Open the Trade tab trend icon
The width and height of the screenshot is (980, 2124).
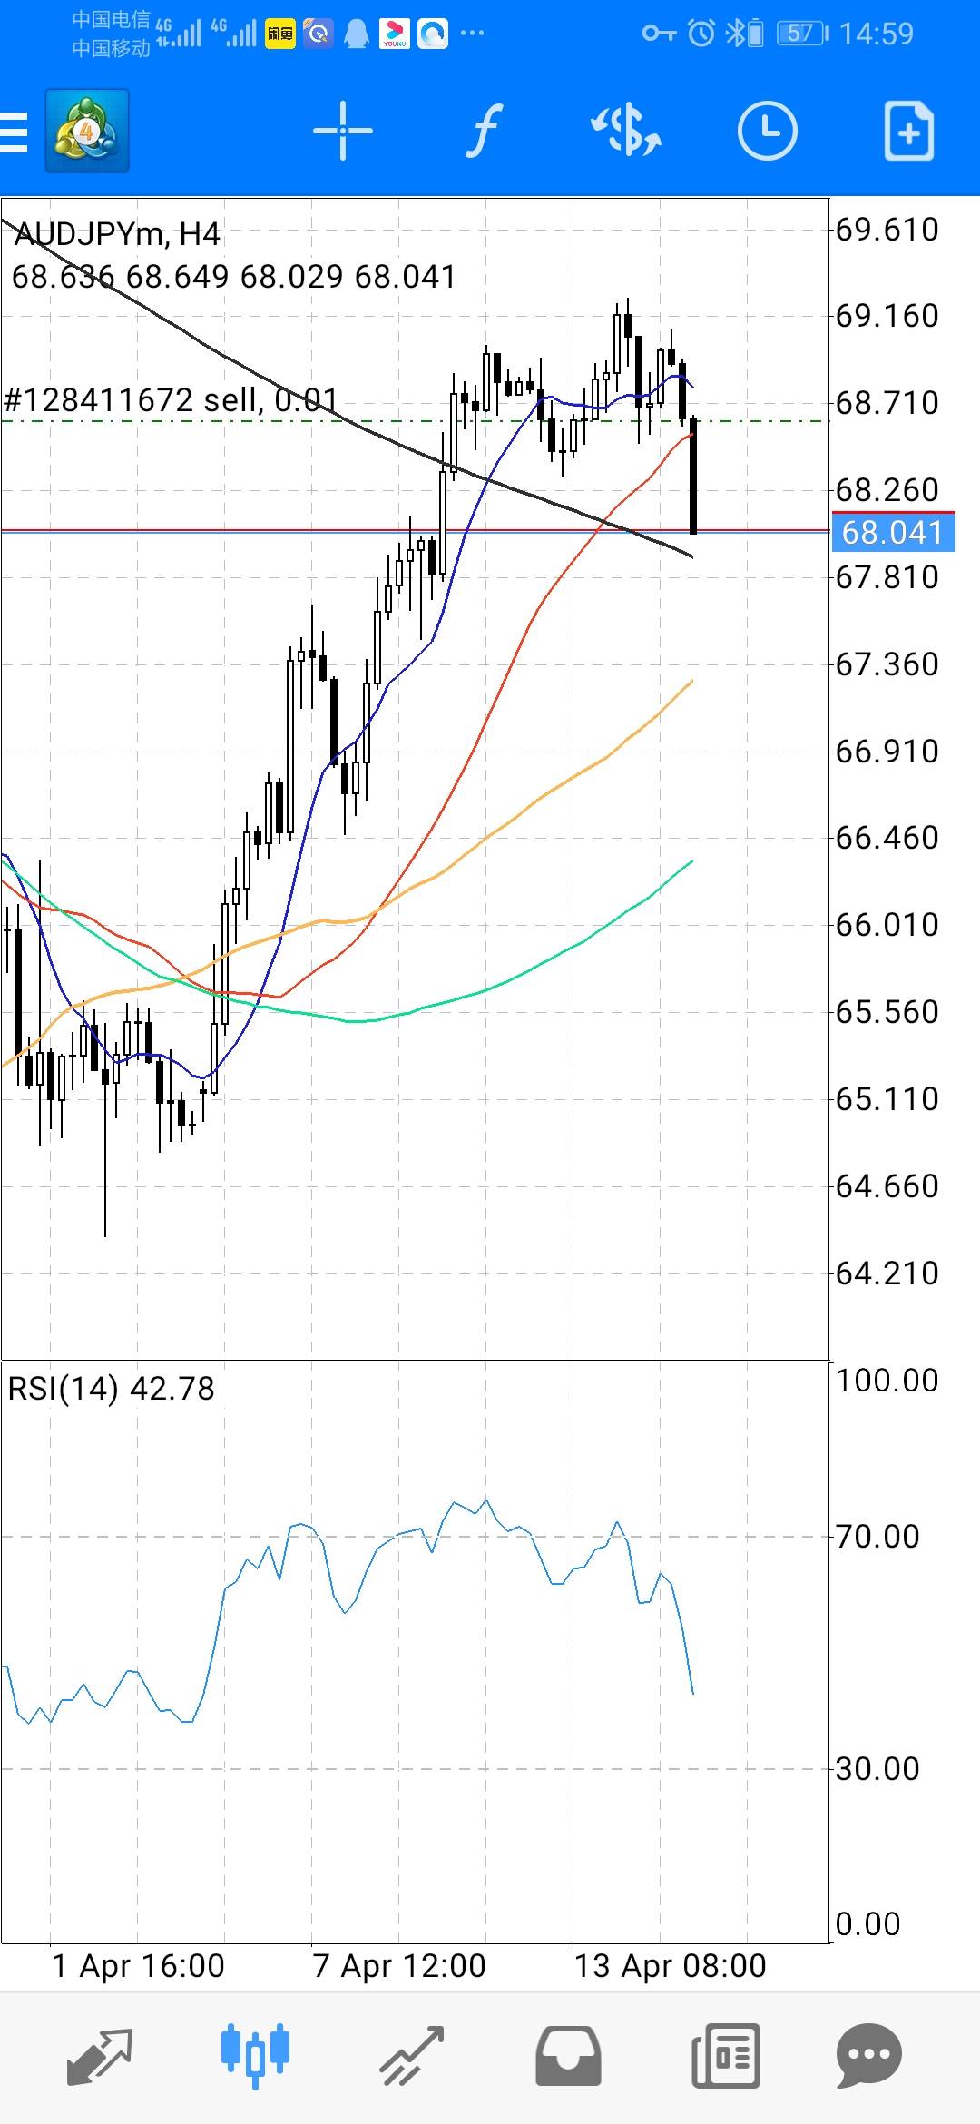tap(412, 2056)
